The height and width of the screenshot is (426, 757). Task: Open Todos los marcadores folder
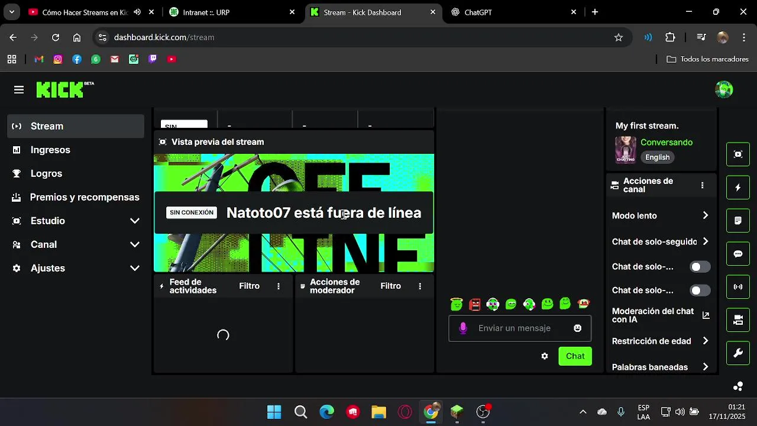point(708,59)
